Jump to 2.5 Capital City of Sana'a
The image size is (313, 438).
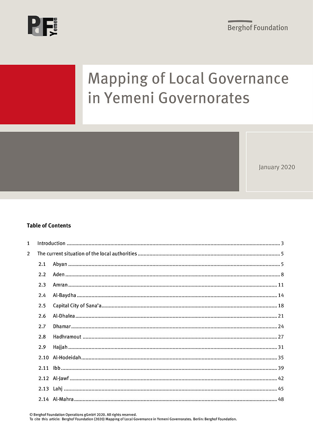point(161,306)
